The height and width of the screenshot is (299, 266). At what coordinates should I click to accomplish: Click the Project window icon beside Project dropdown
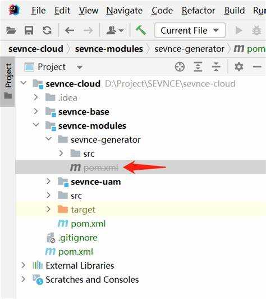click(29, 67)
